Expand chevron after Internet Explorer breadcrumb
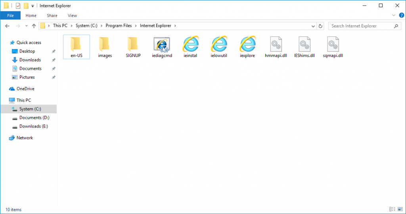Viewport: 406px width, 214px height. (x=175, y=26)
